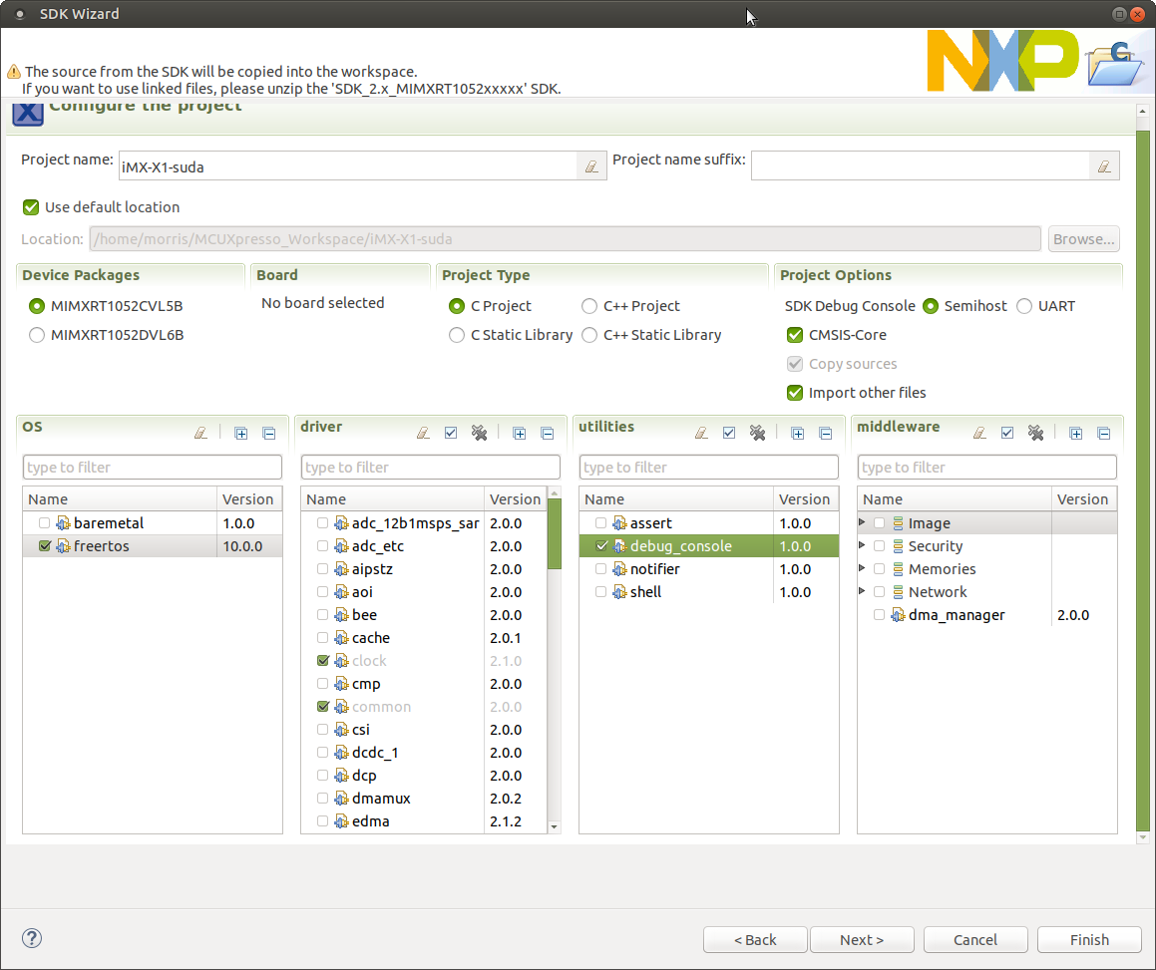Viewport: 1156px width, 970px height.
Task: Clear the utilities panel filter eraser icon
Action: [x=701, y=433]
